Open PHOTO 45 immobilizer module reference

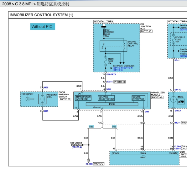(x=157, y=97)
